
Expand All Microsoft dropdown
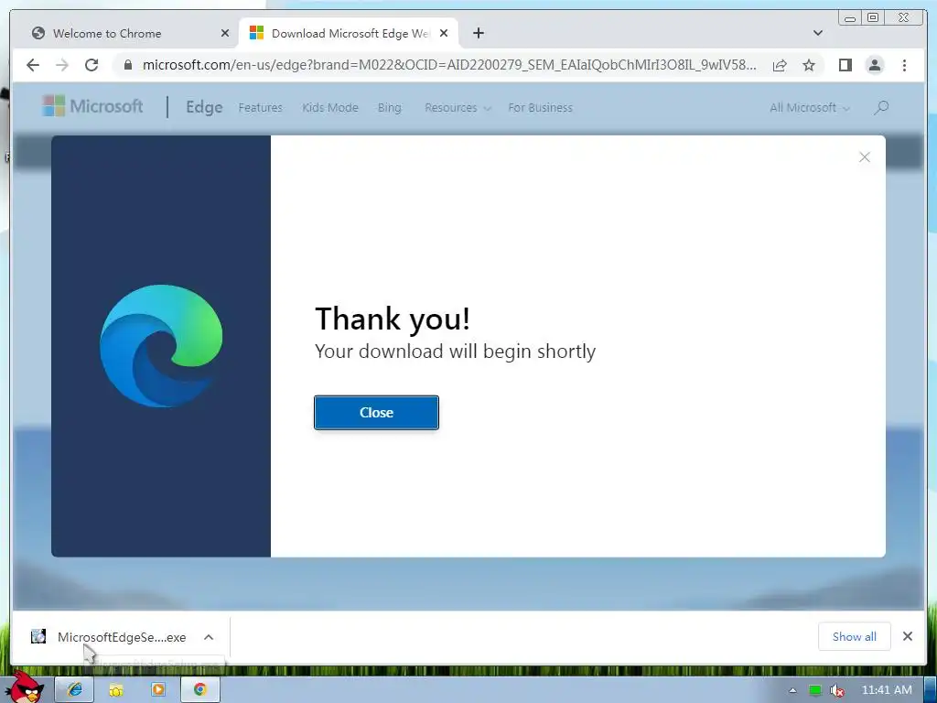(x=810, y=108)
